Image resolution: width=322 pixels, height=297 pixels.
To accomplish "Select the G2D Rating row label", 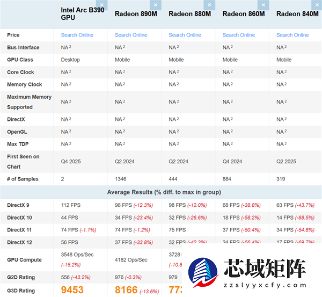I will 21,277.
